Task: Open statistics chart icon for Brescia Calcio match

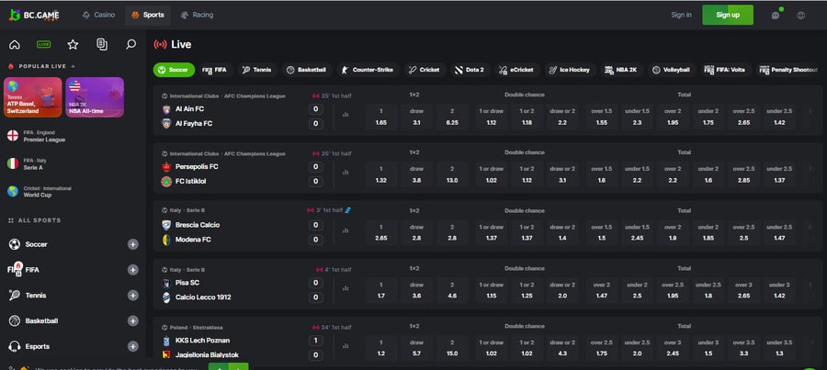Action: (x=346, y=230)
